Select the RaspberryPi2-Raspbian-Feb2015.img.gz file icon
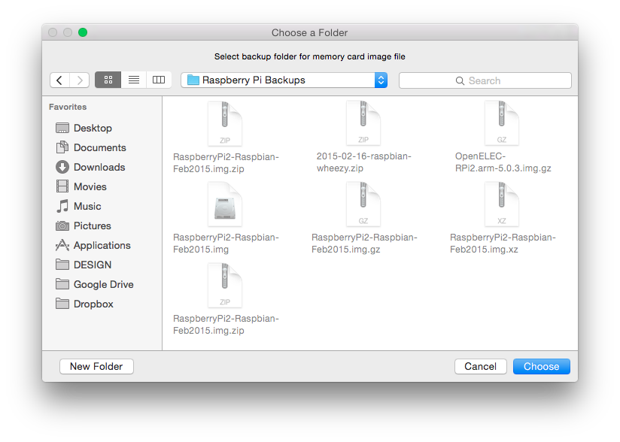This screenshot has width=620, height=442. [363, 204]
